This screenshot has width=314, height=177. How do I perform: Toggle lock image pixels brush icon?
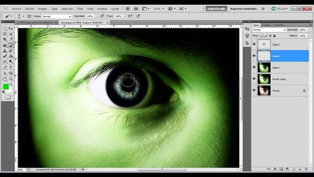[266, 36]
